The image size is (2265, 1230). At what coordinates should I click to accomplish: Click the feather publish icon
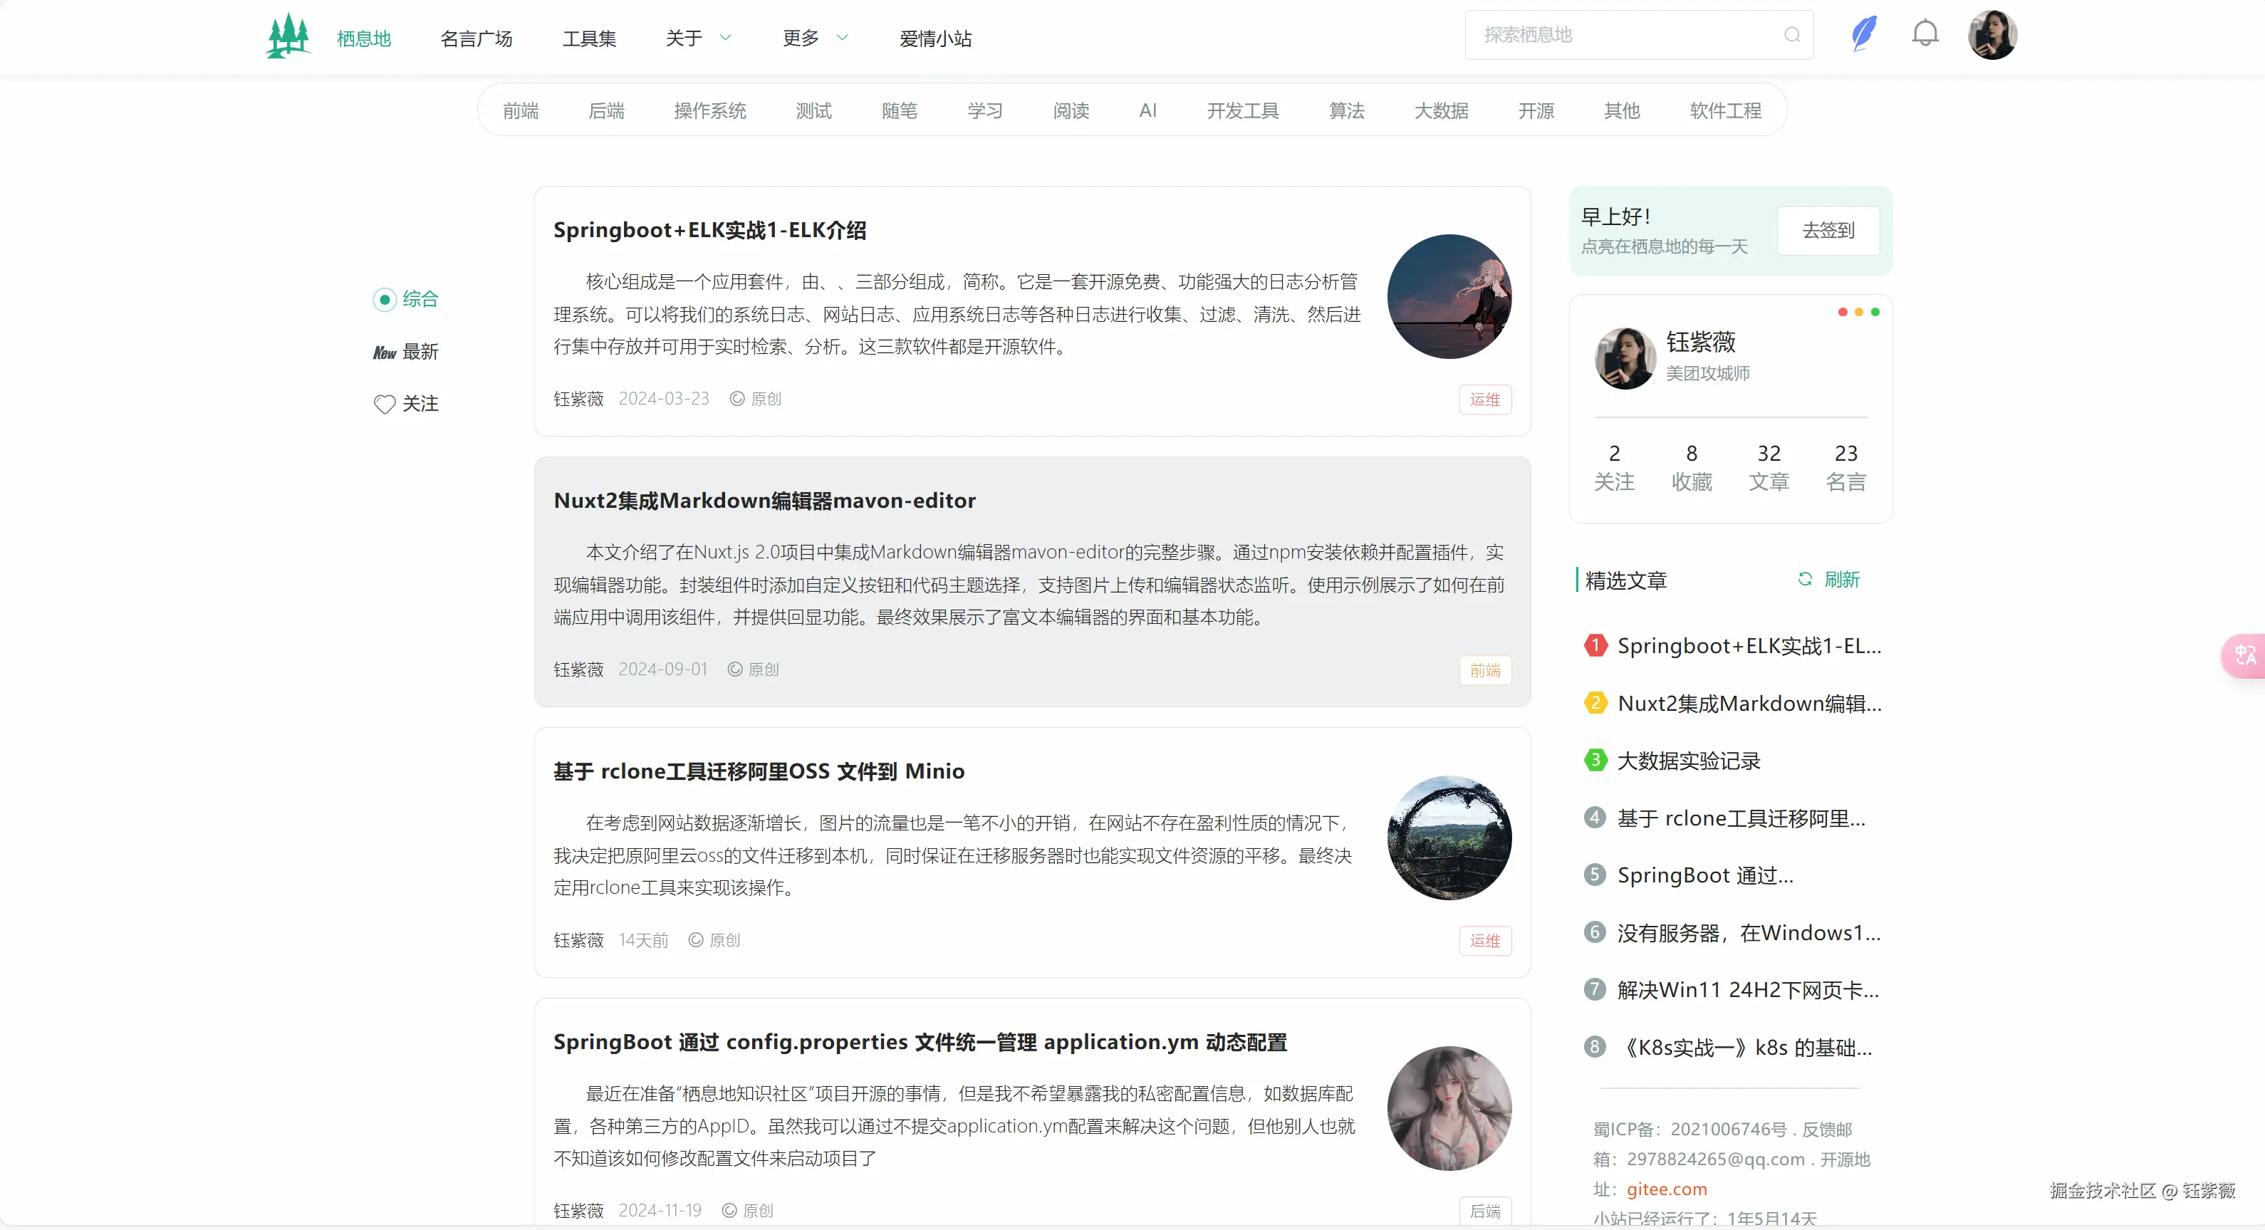(x=1863, y=34)
